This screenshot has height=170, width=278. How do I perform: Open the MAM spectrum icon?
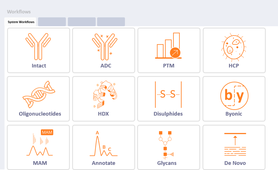coord(40,144)
